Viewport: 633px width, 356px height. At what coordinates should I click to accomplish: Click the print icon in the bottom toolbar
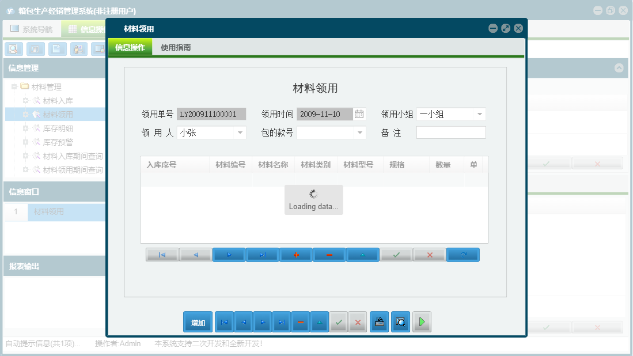click(379, 321)
